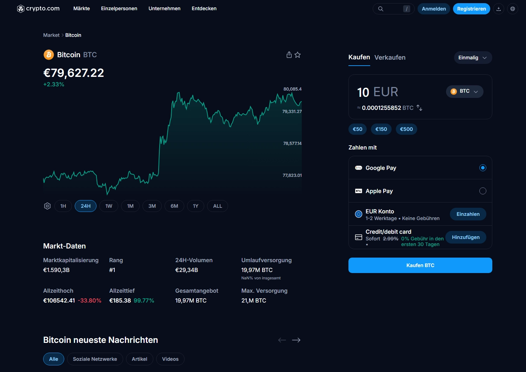Select Google Pay radio button

pos(483,168)
